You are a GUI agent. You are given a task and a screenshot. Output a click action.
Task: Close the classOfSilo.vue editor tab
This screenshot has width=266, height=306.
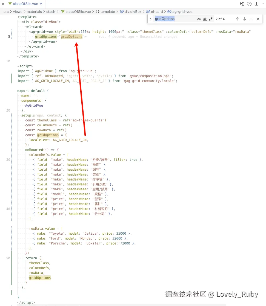tap(3, 4)
